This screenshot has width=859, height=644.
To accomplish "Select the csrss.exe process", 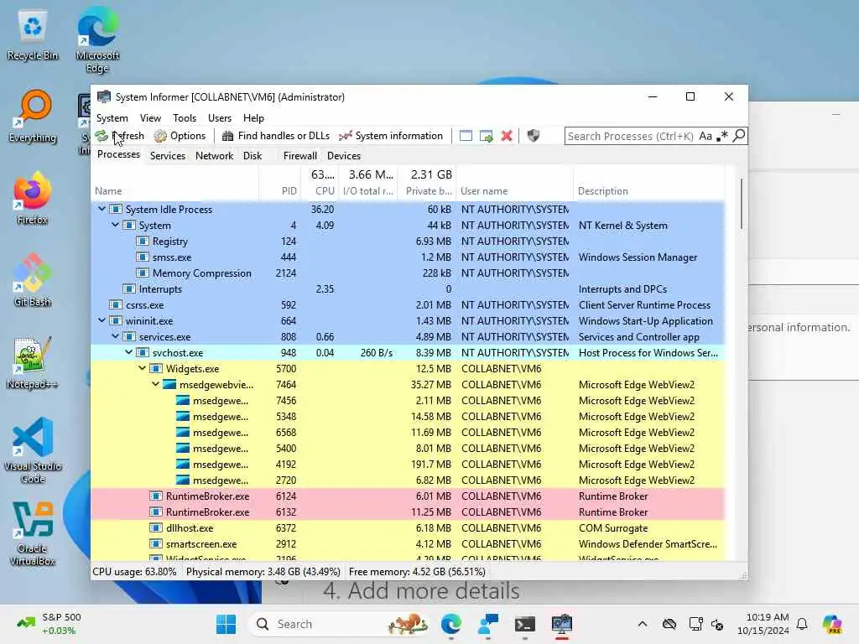I will click(x=409, y=304).
